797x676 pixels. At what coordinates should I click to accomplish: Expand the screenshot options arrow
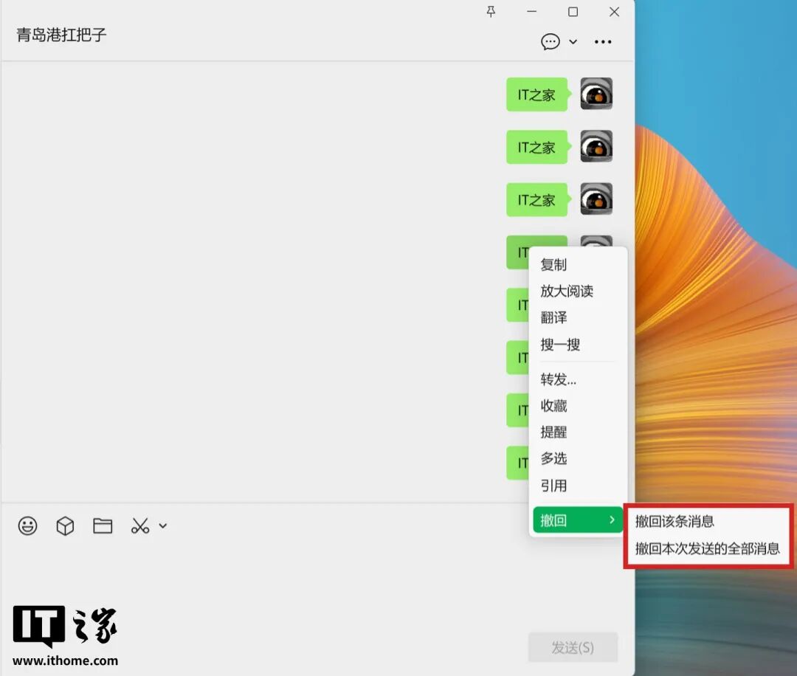click(163, 526)
